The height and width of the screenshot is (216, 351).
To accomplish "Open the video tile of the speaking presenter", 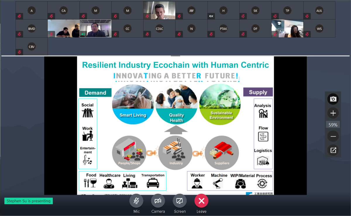I will 95,28.
